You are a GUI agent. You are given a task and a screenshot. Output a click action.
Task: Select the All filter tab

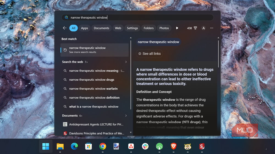pos(73,28)
